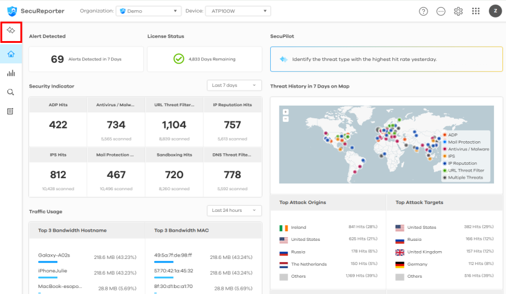Open the Help question mark icon
The image size is (506, 294).
(423, 11)
